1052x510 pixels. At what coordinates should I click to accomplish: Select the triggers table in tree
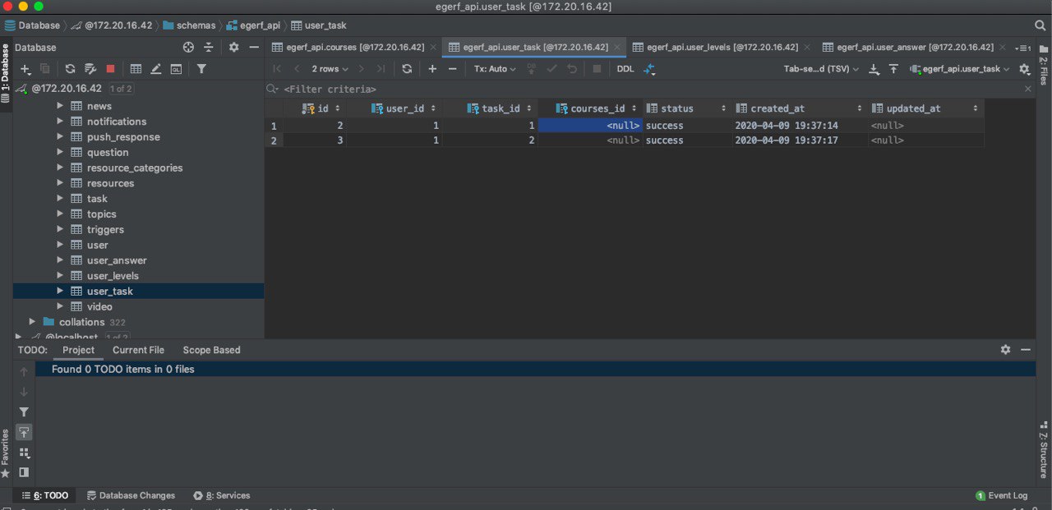pos(105,229)
